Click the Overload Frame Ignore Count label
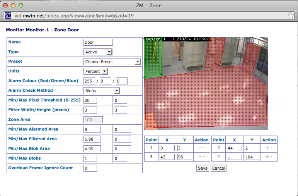 point(41,168)
